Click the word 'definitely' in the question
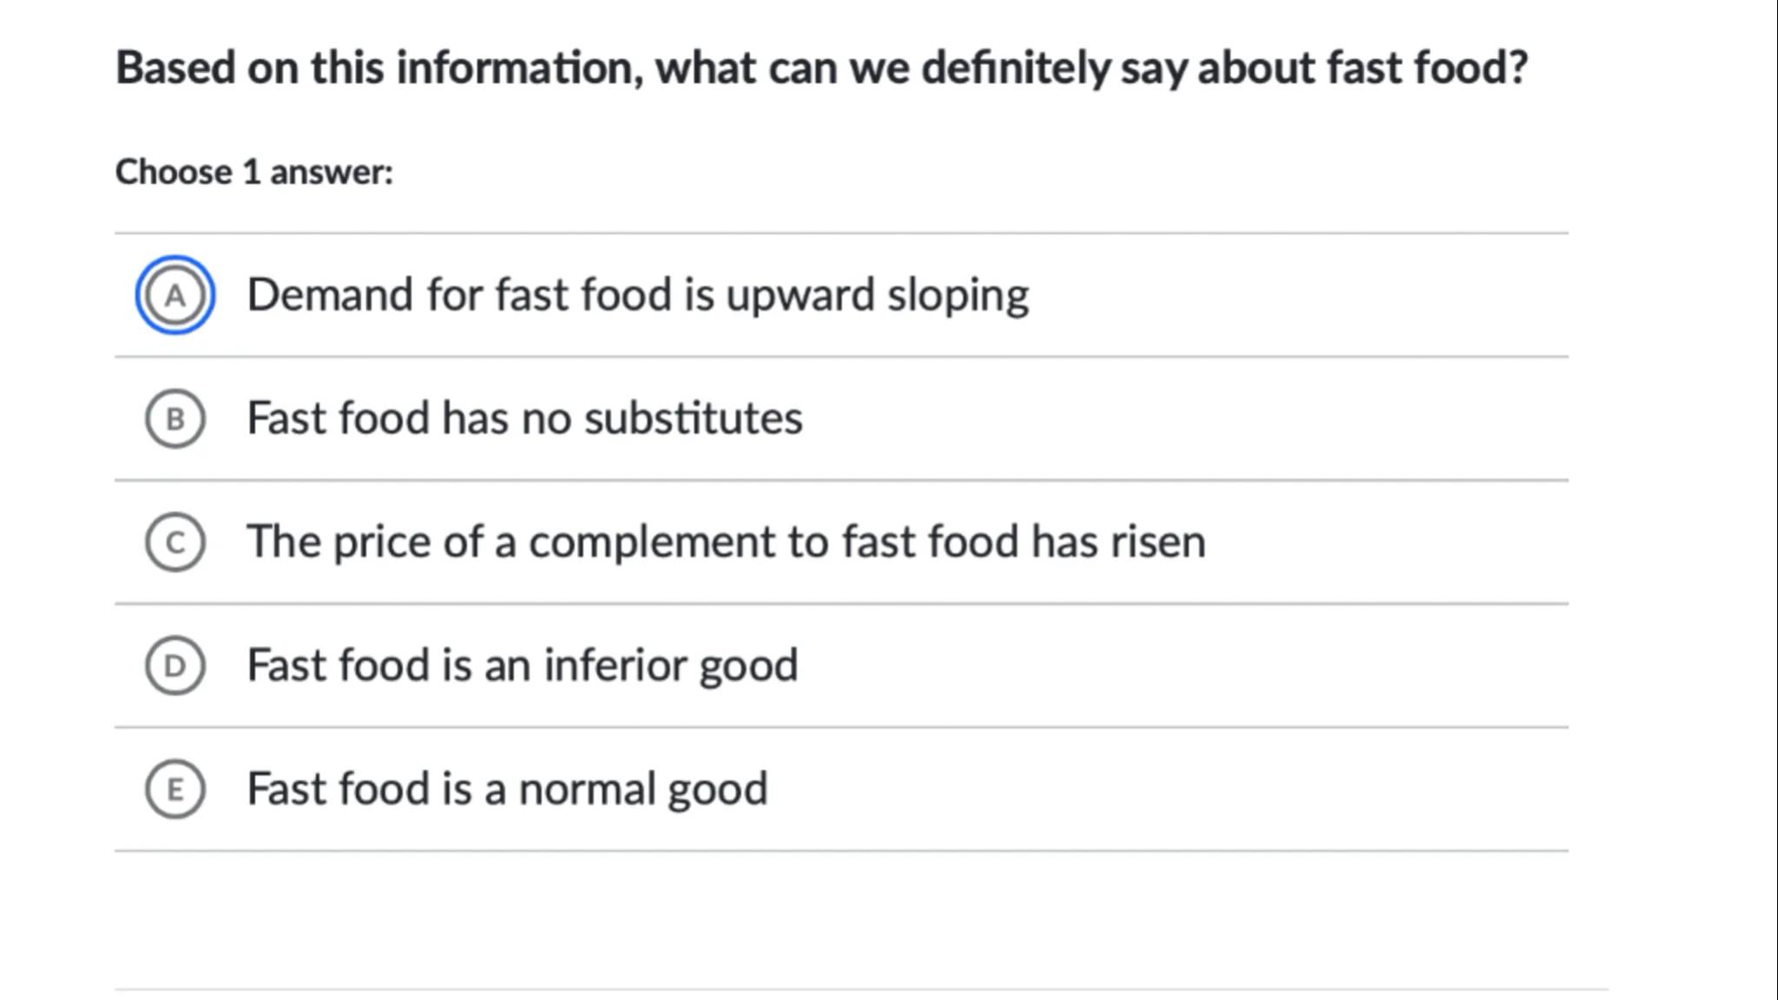The image size is (1778, 1000). point(1015,68)
